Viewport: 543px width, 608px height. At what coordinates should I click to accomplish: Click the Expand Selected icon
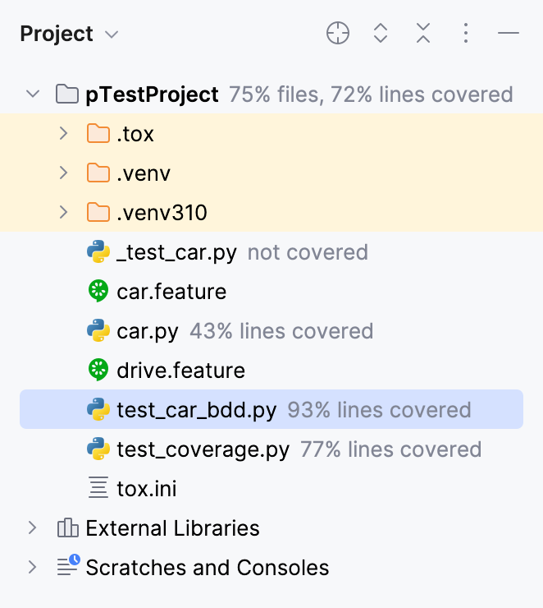(381, 34)
